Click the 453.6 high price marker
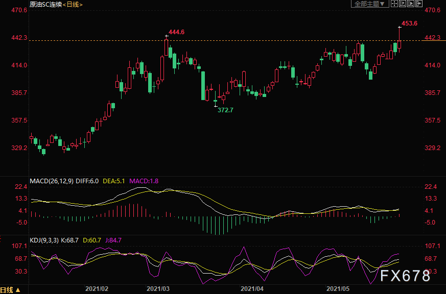Image resolution: width=446 pixels, height=294 pixels. coord(410,23)
